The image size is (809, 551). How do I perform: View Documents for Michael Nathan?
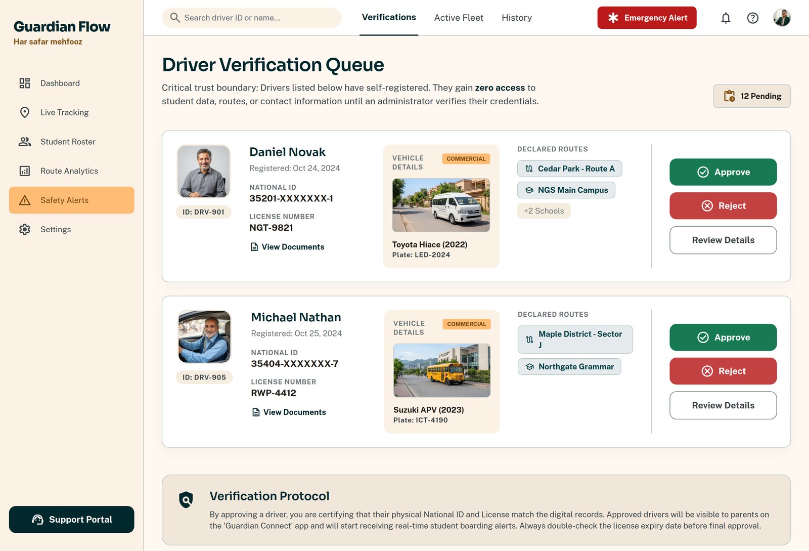289,412
